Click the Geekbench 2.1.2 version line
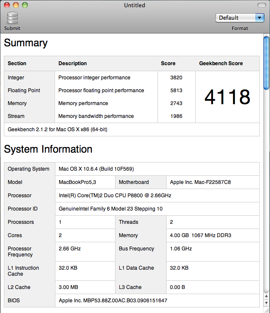This screenshot has width=270, height=313. (58, 129)
